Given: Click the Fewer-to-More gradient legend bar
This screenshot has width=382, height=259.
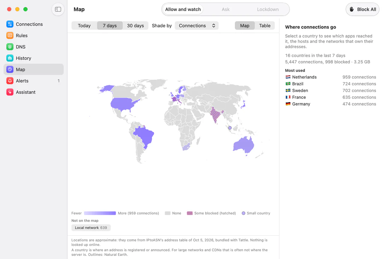Looking at the screenshot, I should tap(100, 213).
